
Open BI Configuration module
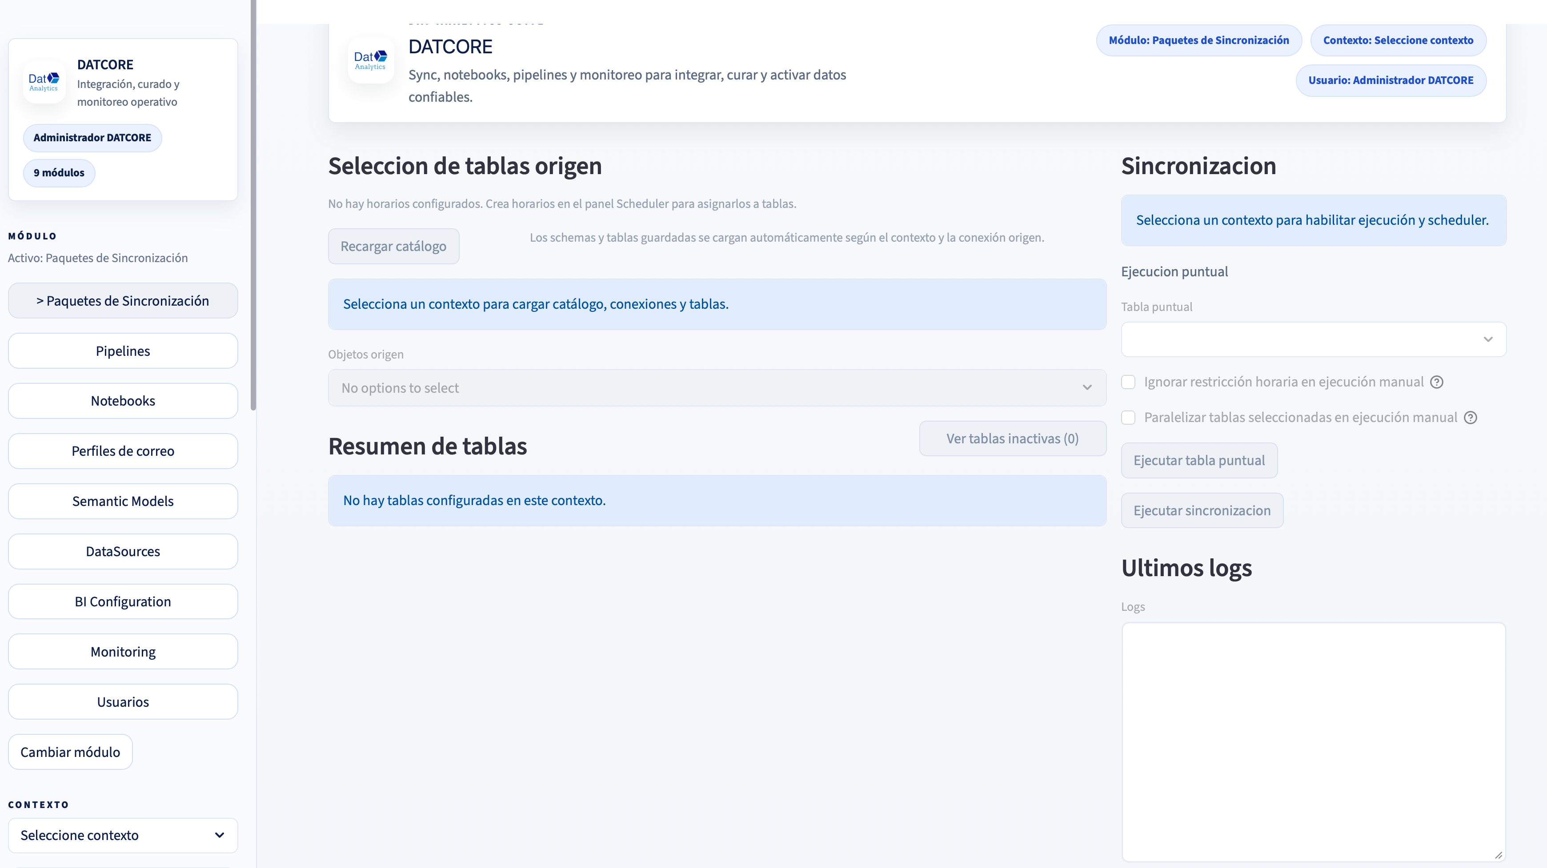tap(123, 601)
